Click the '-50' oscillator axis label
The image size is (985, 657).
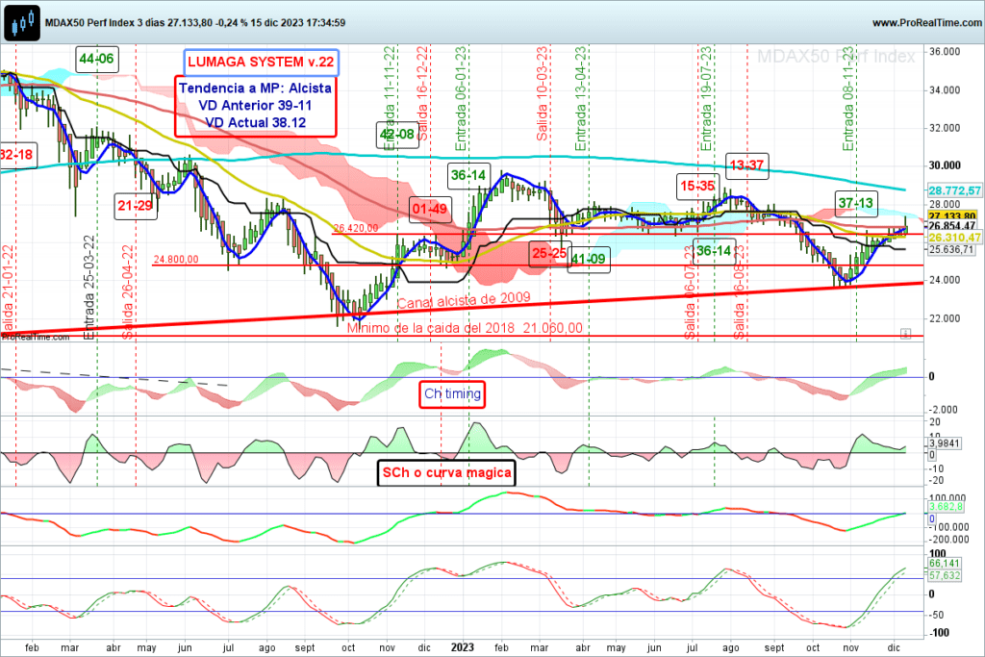point(935,615)
